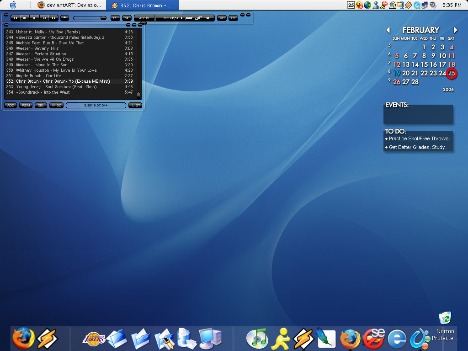Open the Recycle Bin on desktop
Viewport: 468px width, 351px height.
pos(445,318)
